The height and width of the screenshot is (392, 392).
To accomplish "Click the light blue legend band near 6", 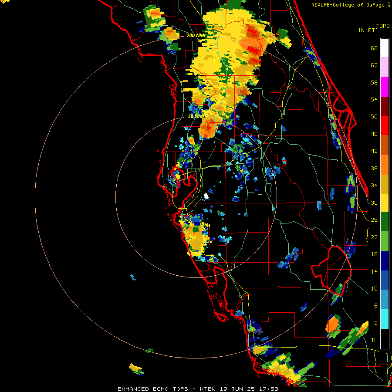I will [385, 300].
